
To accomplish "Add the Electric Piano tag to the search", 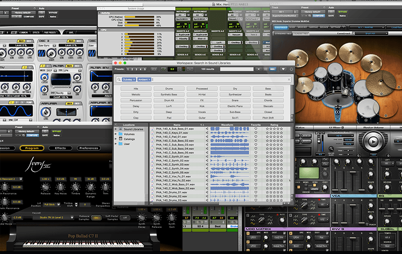I will [x=235, y=106].
